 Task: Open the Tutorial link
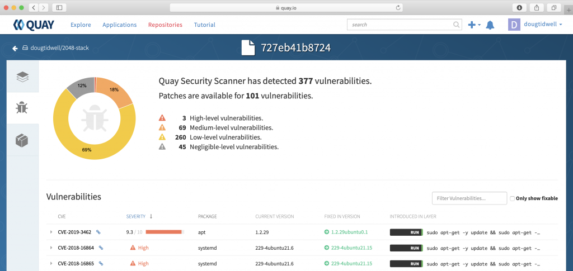204,25
